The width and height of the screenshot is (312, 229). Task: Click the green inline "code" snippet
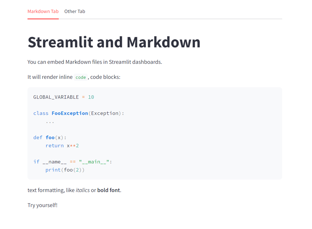pyautogui.click(x=80, y=77)
